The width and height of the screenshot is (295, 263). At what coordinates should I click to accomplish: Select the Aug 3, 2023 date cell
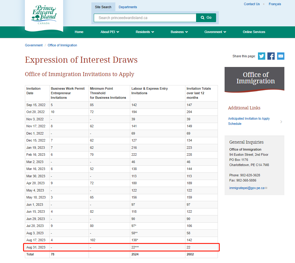click(x=37, y=233)
